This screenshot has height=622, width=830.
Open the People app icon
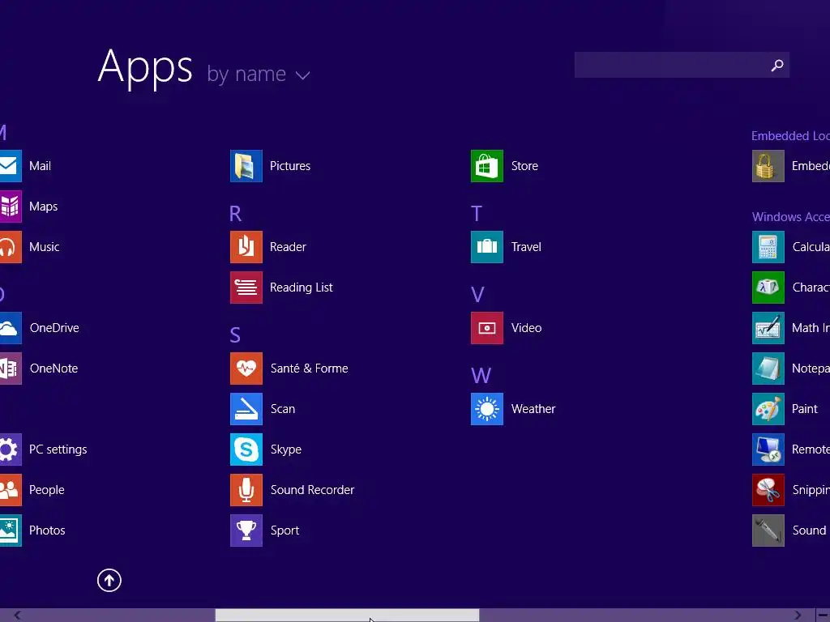pyautogui.click(x=11, y=490)
